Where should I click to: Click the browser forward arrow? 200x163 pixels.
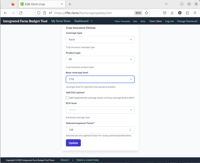point(13,13)
